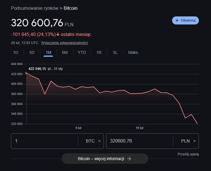The width and height of the screenshot is (211, 171).
Task: Open the Podsumowanie rynków breadcrumb link
Action: pos(34,8)
